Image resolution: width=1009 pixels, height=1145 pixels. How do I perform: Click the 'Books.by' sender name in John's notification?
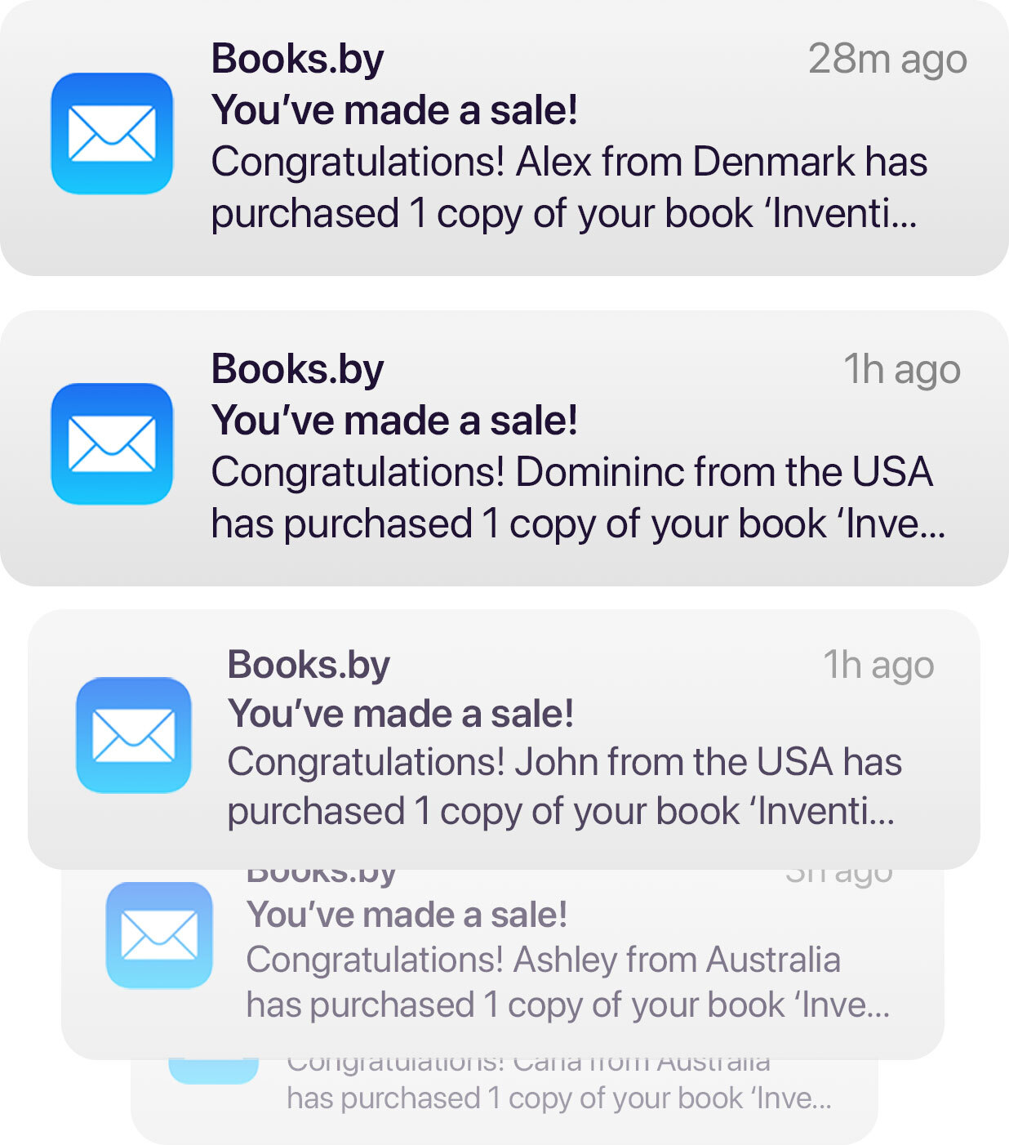309,665
